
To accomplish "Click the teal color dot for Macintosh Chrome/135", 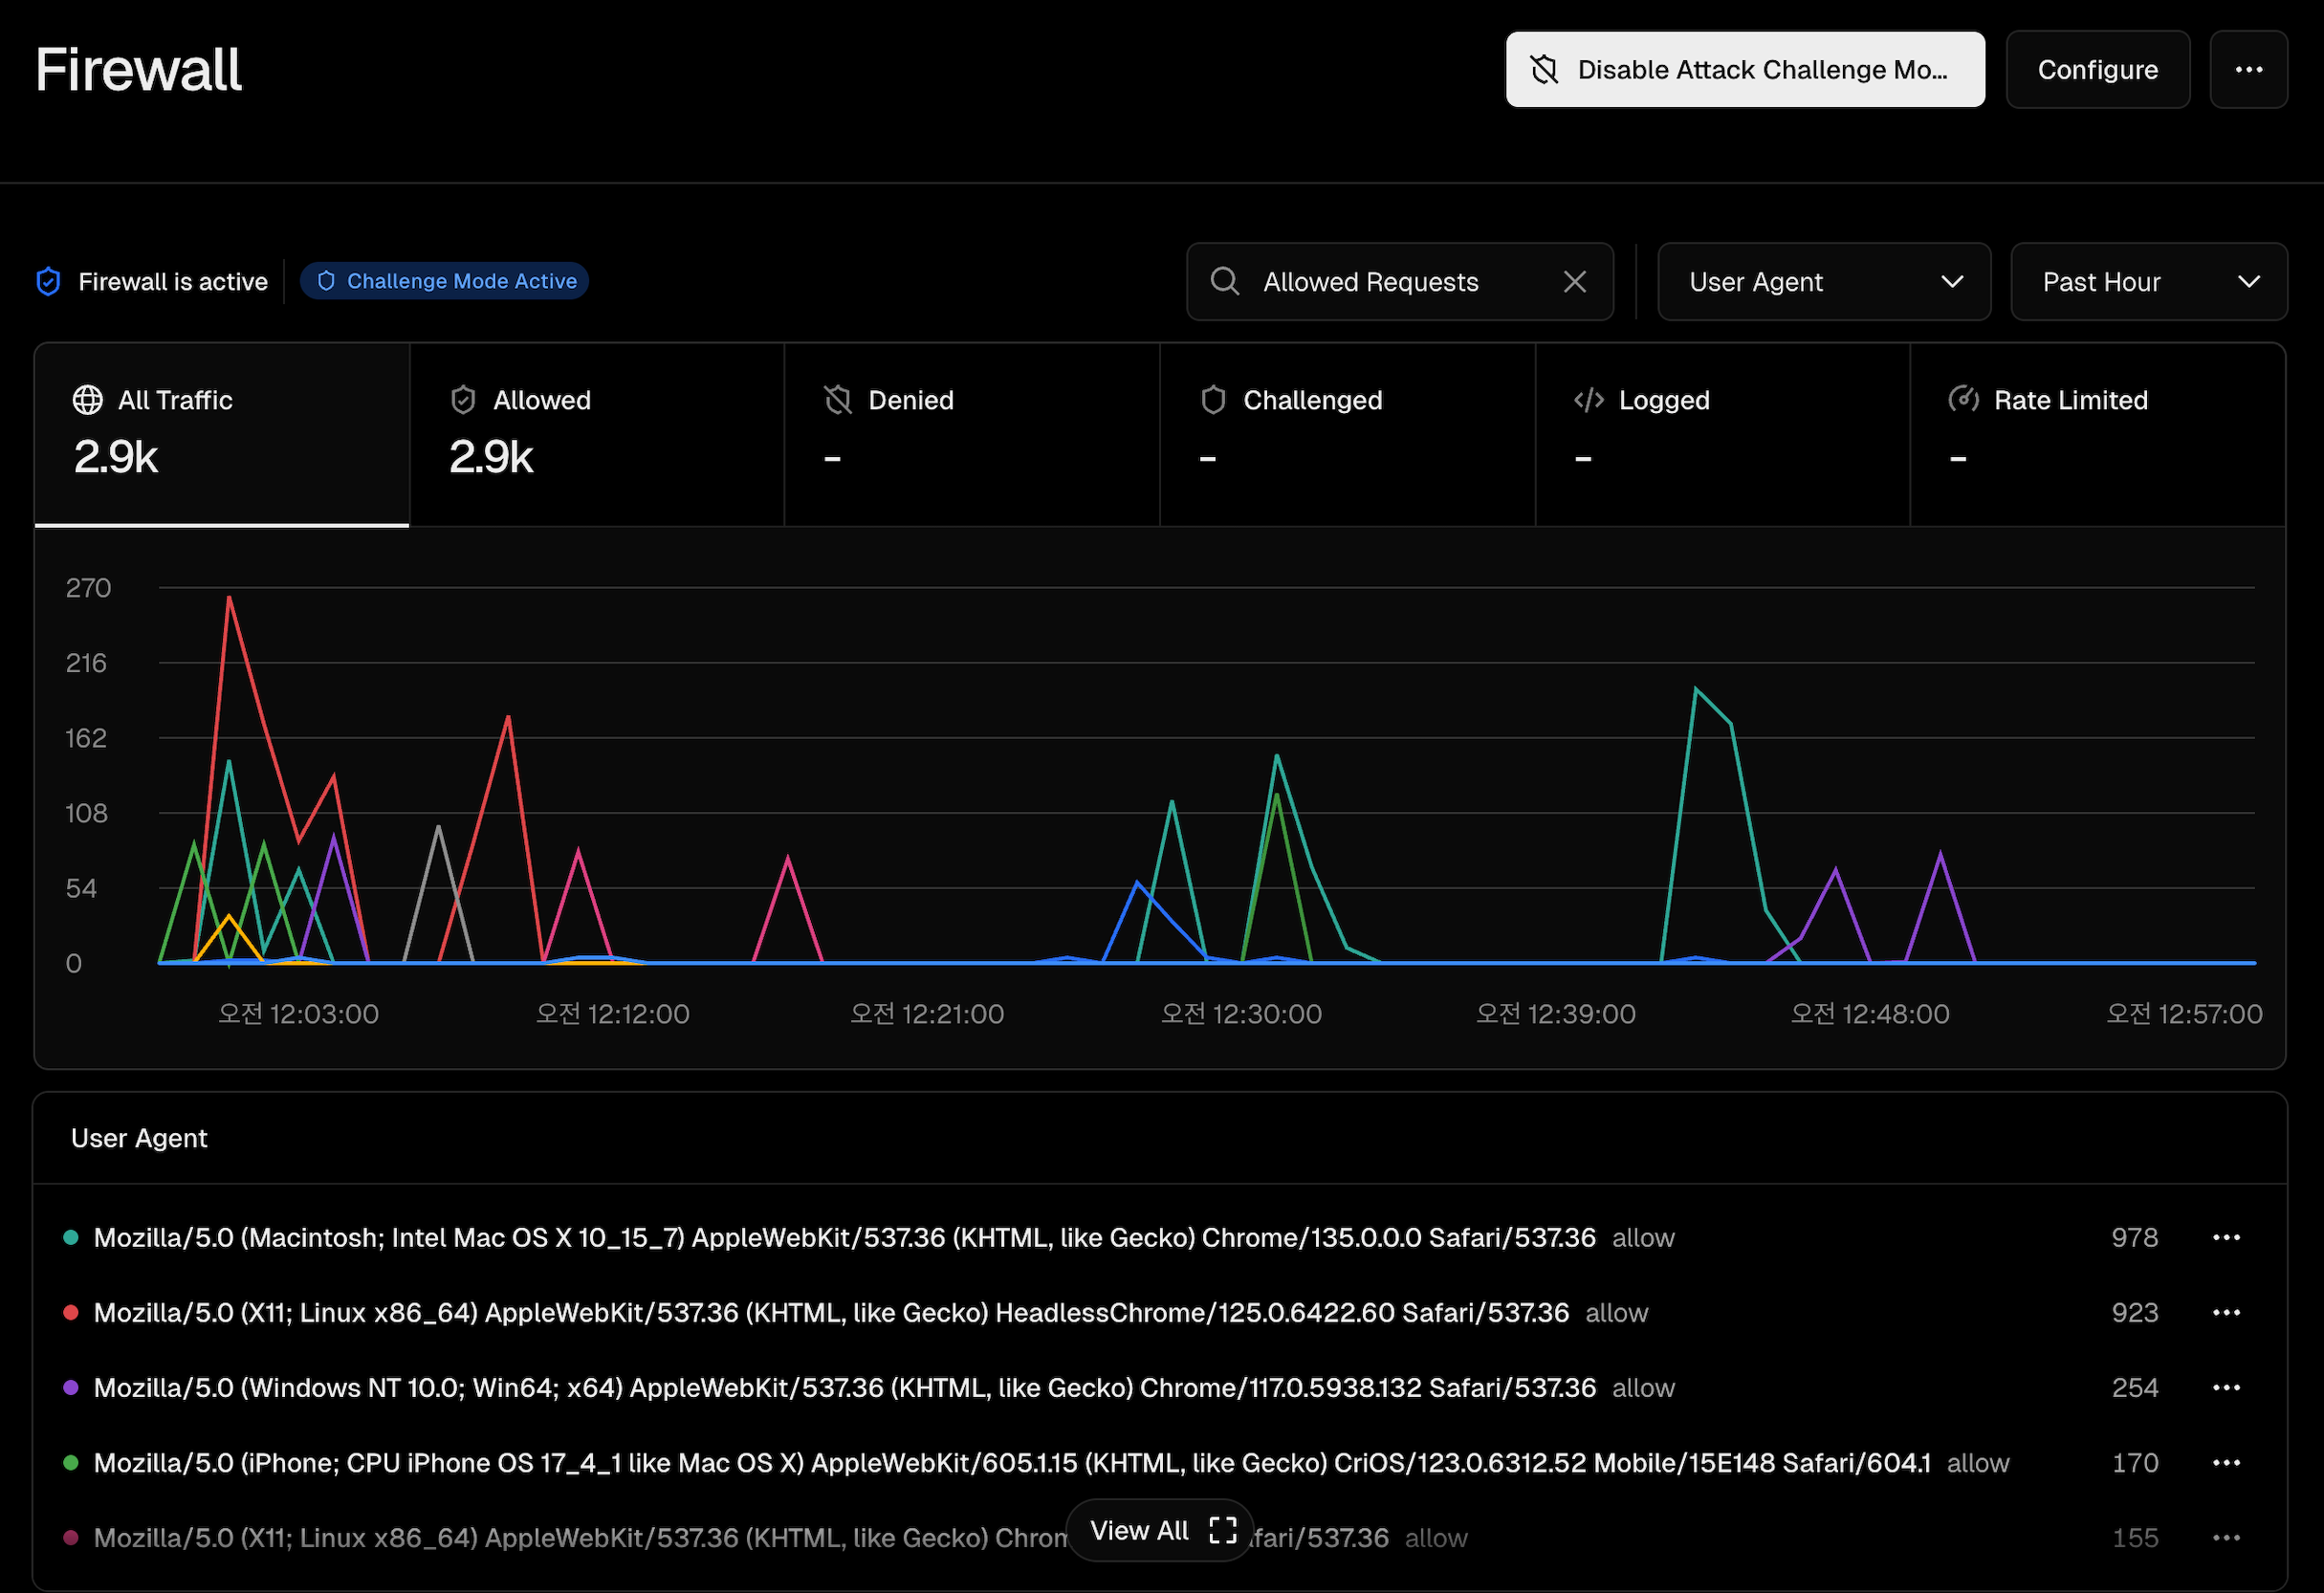I will pos(71,1238).
